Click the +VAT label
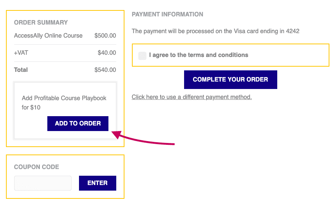 21,53
